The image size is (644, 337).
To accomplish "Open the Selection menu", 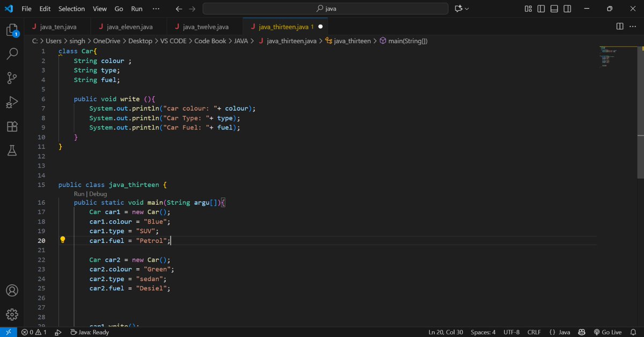I will 71,9.
